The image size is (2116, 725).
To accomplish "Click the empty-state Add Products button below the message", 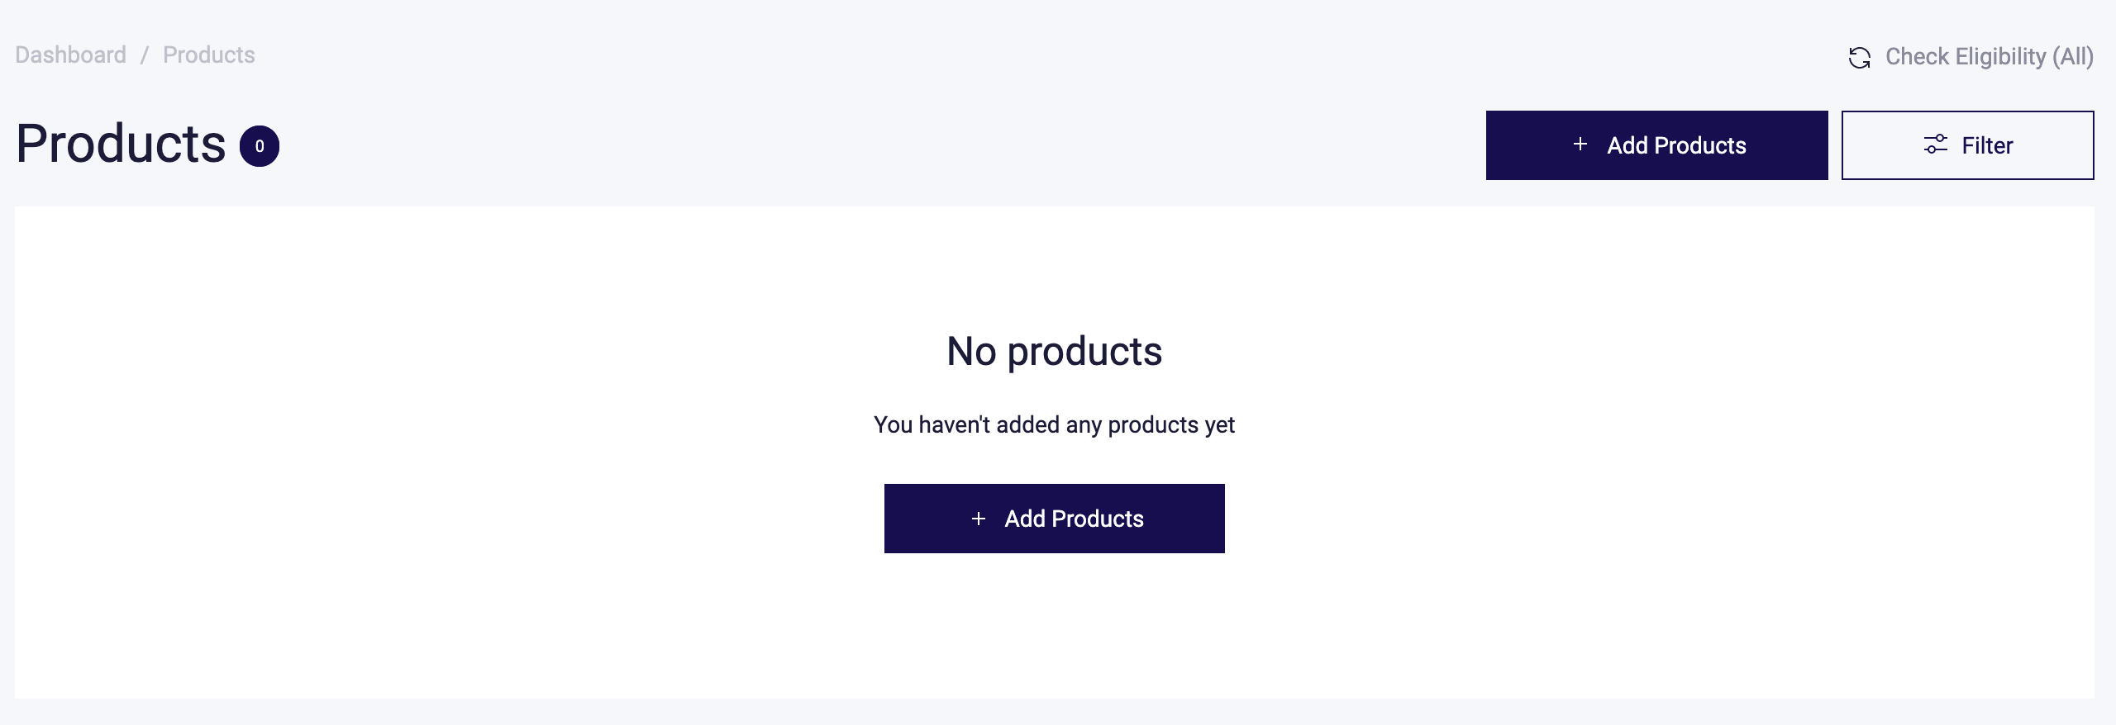I will [1054, 519].
